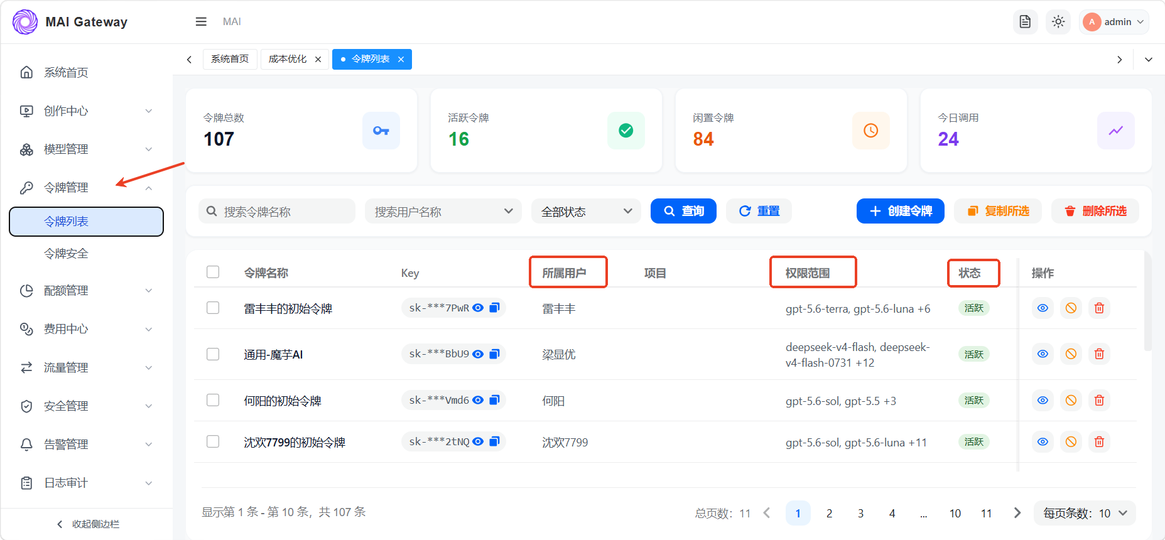Click the key icon on 令牌总数 card
Image resolution: width=1165 pixels, height=540 pixels.
381,131
